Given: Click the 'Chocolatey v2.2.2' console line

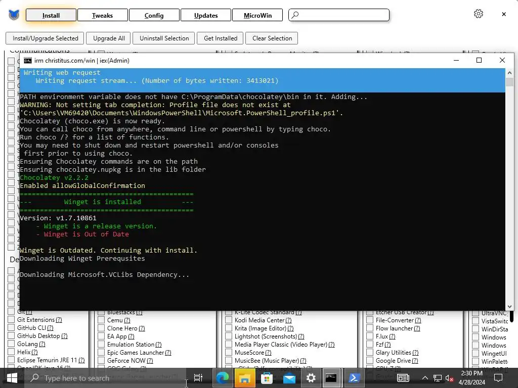Looking at the screenshot, I should tap(54, 177).
